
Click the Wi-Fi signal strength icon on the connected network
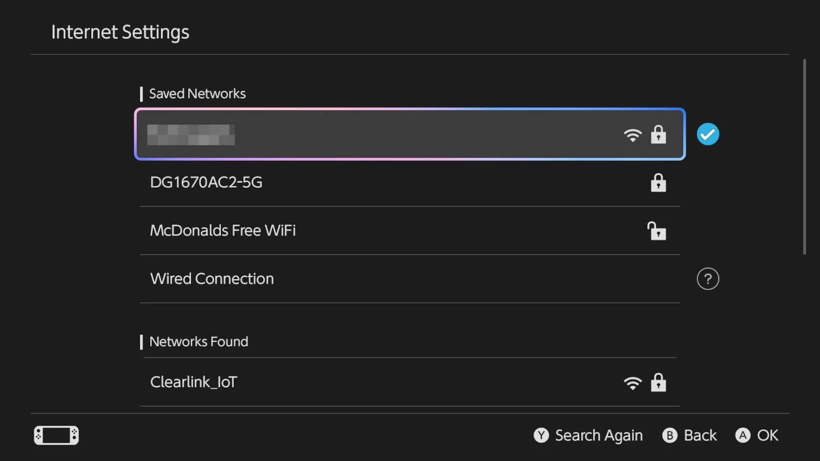[633, 135]
